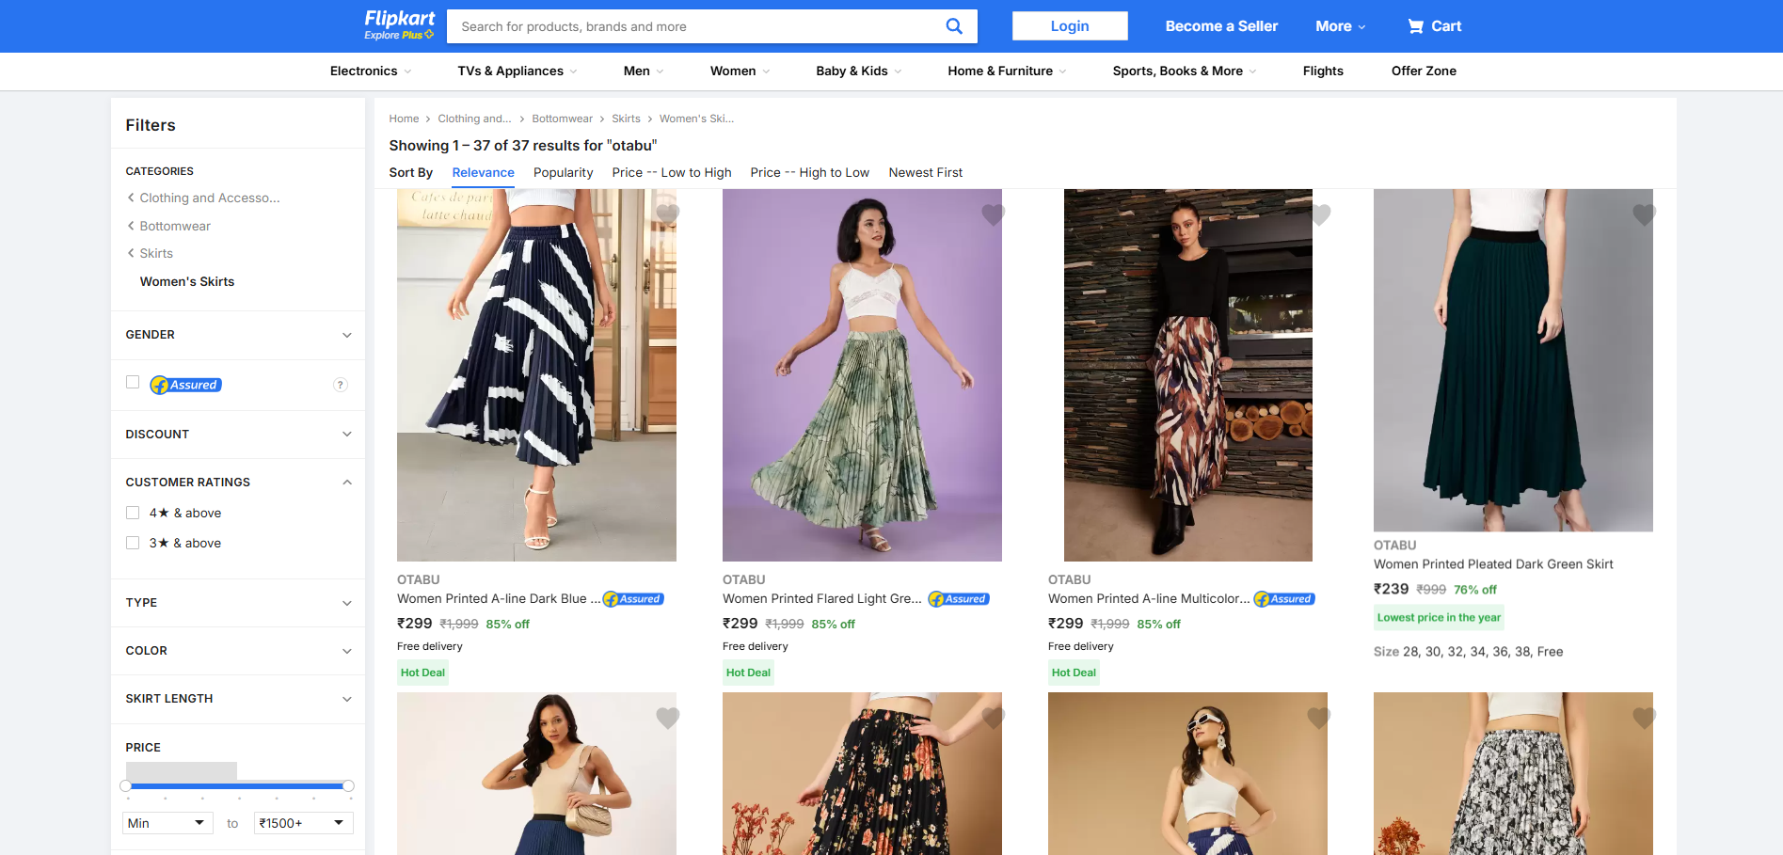This screenshot has width=1783, height=855.
Task: Click the Assured filter help question icon
Action: point(341,385)
